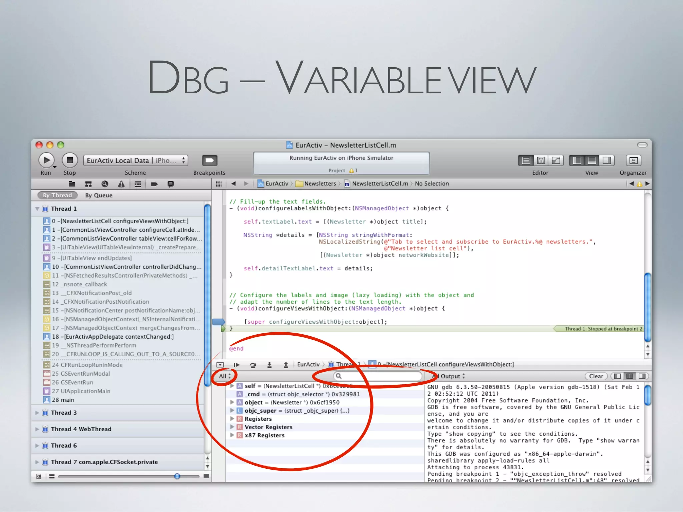This screenshot has height=512, width=683.
Task: Expand Thread 3
Action: 37,413
